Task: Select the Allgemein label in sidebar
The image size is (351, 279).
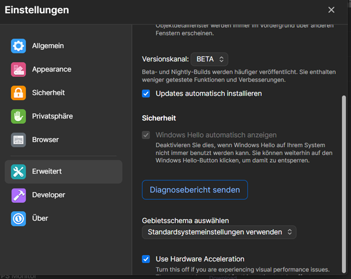Action: pyautogui.click(x=48, y=46)
